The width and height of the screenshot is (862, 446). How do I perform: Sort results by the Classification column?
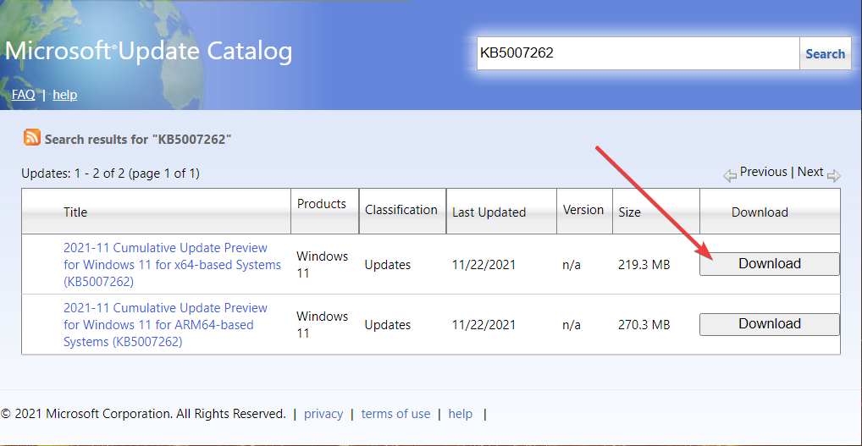[401, 210]
